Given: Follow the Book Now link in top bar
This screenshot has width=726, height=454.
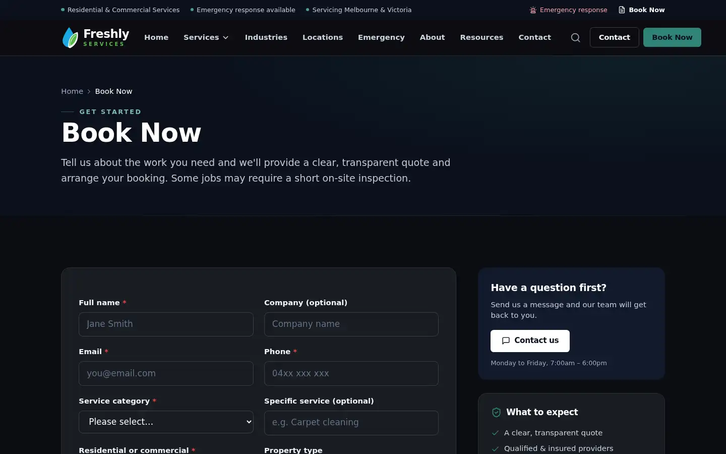Looking at the screenshot, I should (642, 10).
